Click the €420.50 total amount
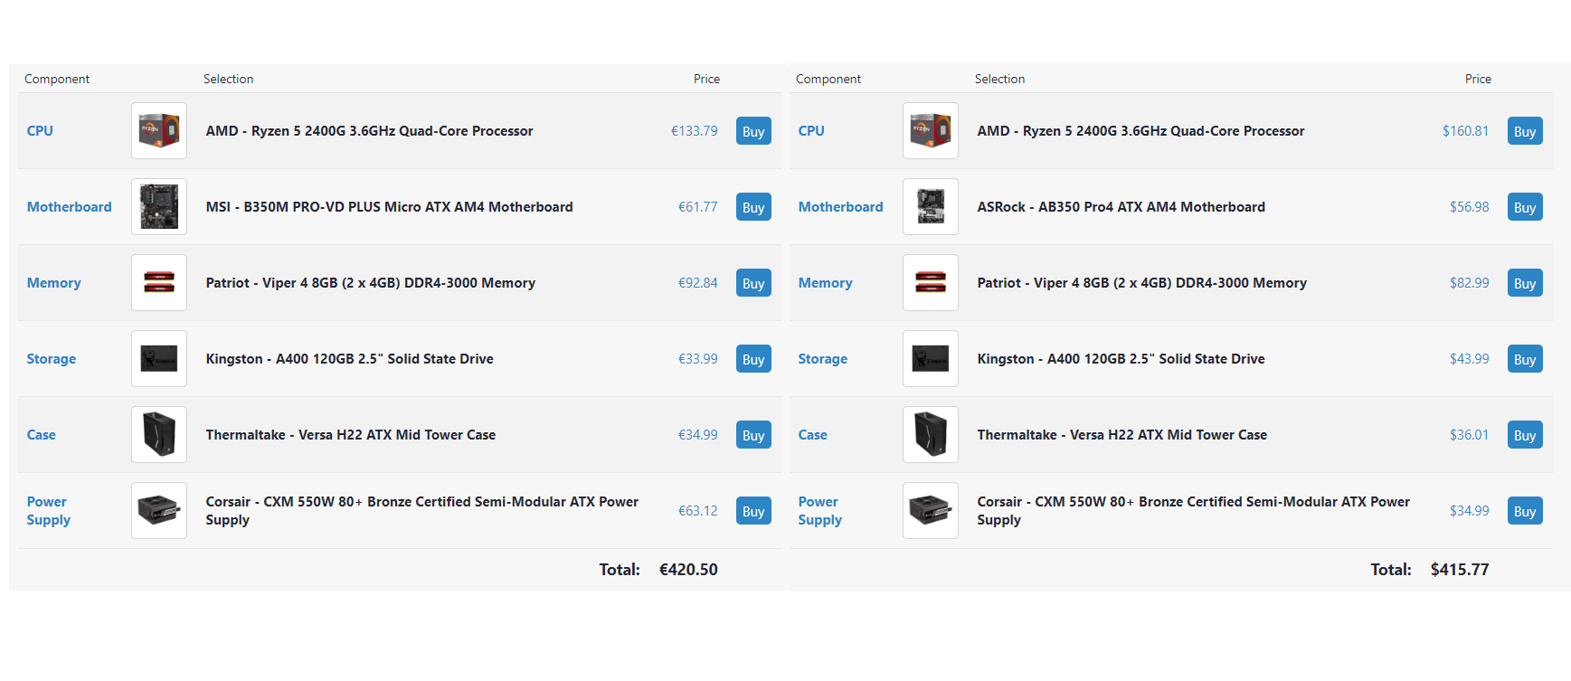This screenshot has height=681, width=1571. pos(688,570)
